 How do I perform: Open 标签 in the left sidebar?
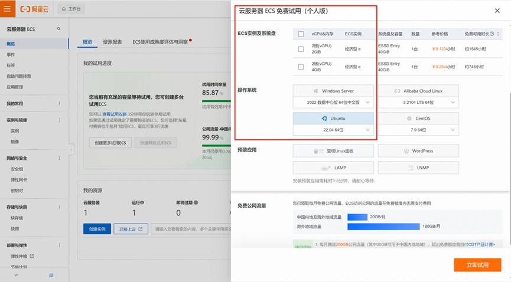coord(11,65)
